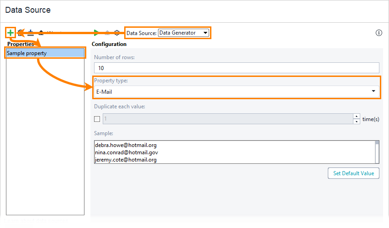Viewport: 389px width, 228px height.
Task: Click the download-arrow icon in properties toolbar
Action: [31, 33]
